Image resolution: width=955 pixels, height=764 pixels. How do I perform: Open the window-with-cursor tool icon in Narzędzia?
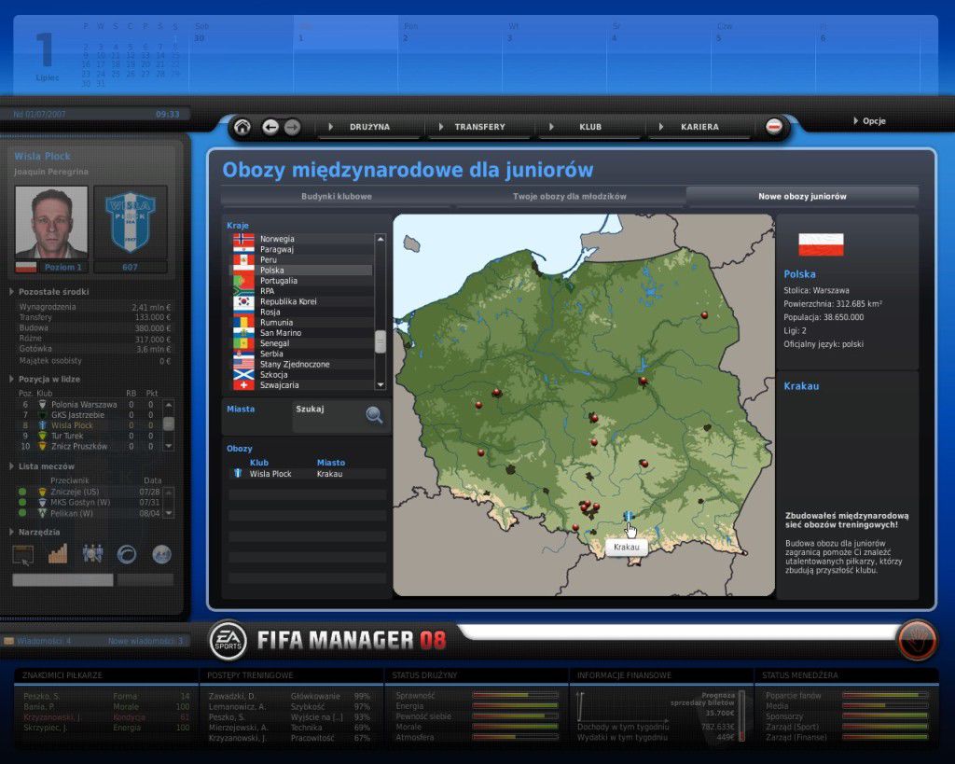click(x=23, y=554)
